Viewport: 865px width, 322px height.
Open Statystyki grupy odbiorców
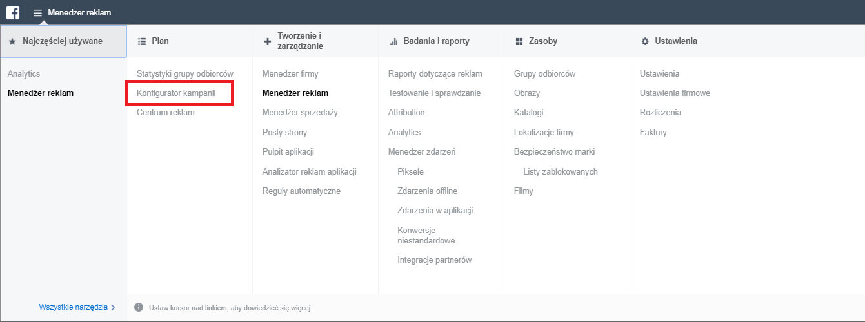[x=185, y=74]
